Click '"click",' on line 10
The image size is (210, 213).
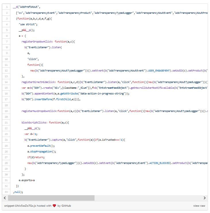click(33, 59)
